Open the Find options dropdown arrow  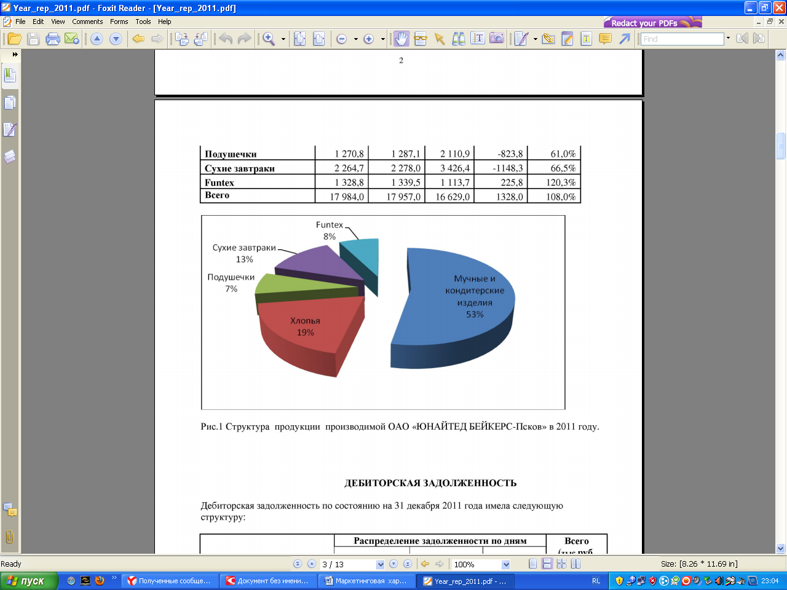(728, 38)
